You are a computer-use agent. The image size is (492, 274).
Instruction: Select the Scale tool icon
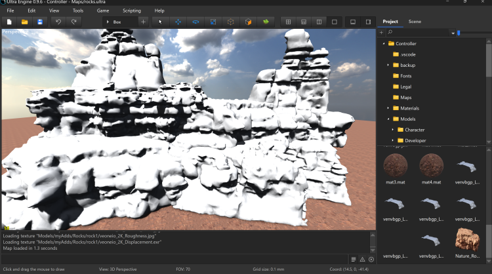pyautogui.click(x=213, y=22)
